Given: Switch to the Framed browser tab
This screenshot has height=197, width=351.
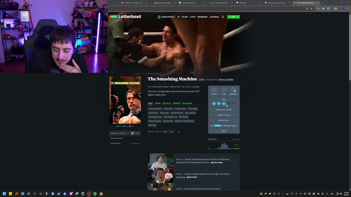Looking at the screenshot, I should point(134,3).
